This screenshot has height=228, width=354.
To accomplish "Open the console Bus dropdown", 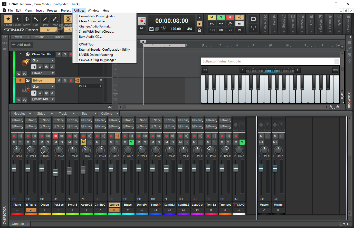I will tap(87, 114).
